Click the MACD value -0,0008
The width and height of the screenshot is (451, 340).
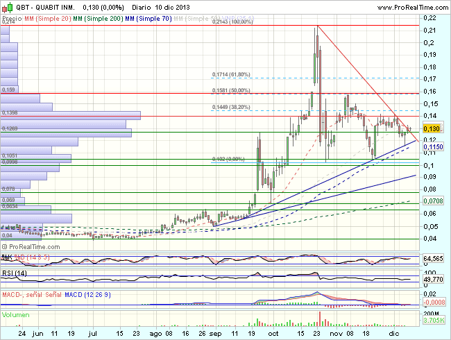coord(434,302)
